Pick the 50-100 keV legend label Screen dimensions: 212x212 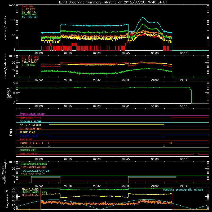tap(30, 17)
